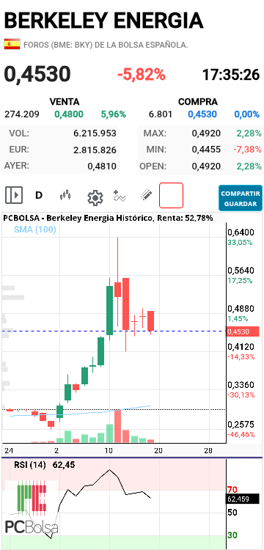Click the Compartir Guardar button
Image resolution: width=264 pixels, height=550 pixels.
[240, 198]
